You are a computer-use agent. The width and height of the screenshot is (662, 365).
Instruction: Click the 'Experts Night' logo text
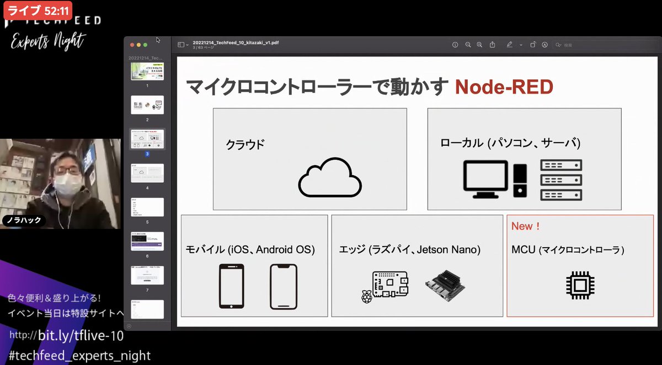[x=49, y=41]
